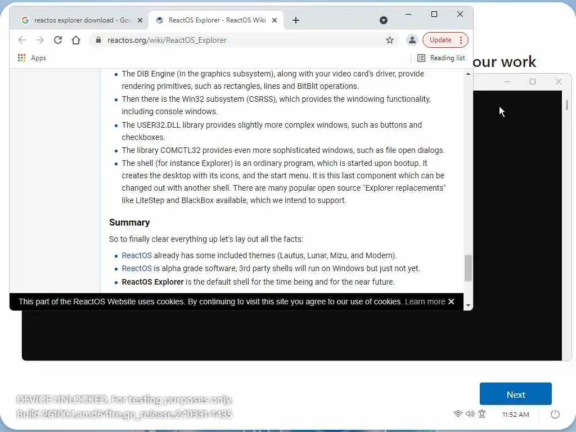Open the Chrome three-dot menu
Viewport: 576px width, 432px height.
461,40
